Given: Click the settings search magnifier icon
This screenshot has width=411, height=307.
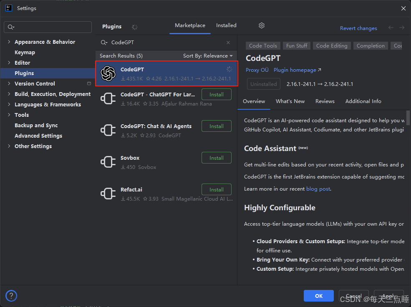Looking at the screenshot, I should (x=11, y=27).
